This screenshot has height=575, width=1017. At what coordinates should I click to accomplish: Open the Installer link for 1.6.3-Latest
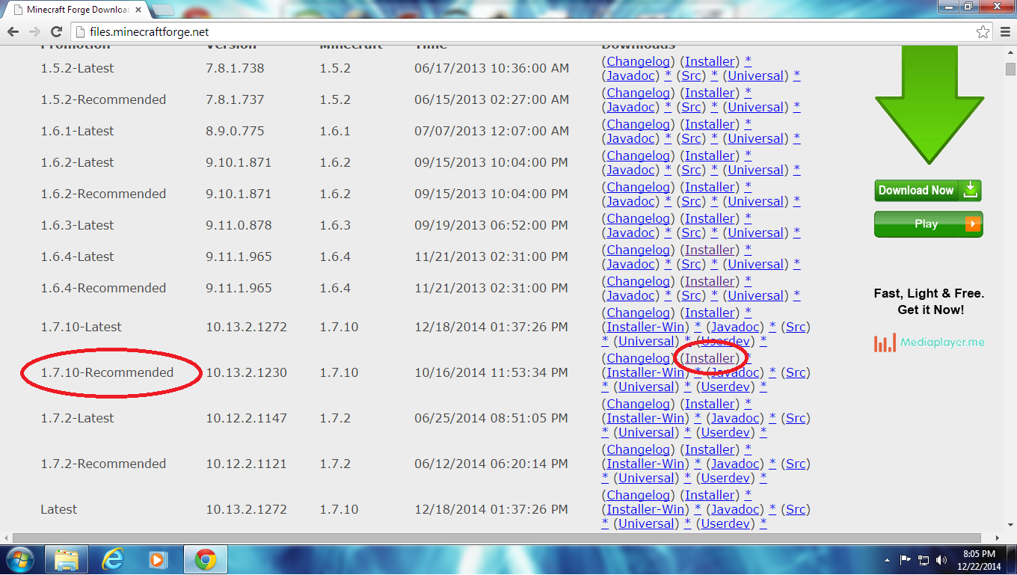pos(710,218)
